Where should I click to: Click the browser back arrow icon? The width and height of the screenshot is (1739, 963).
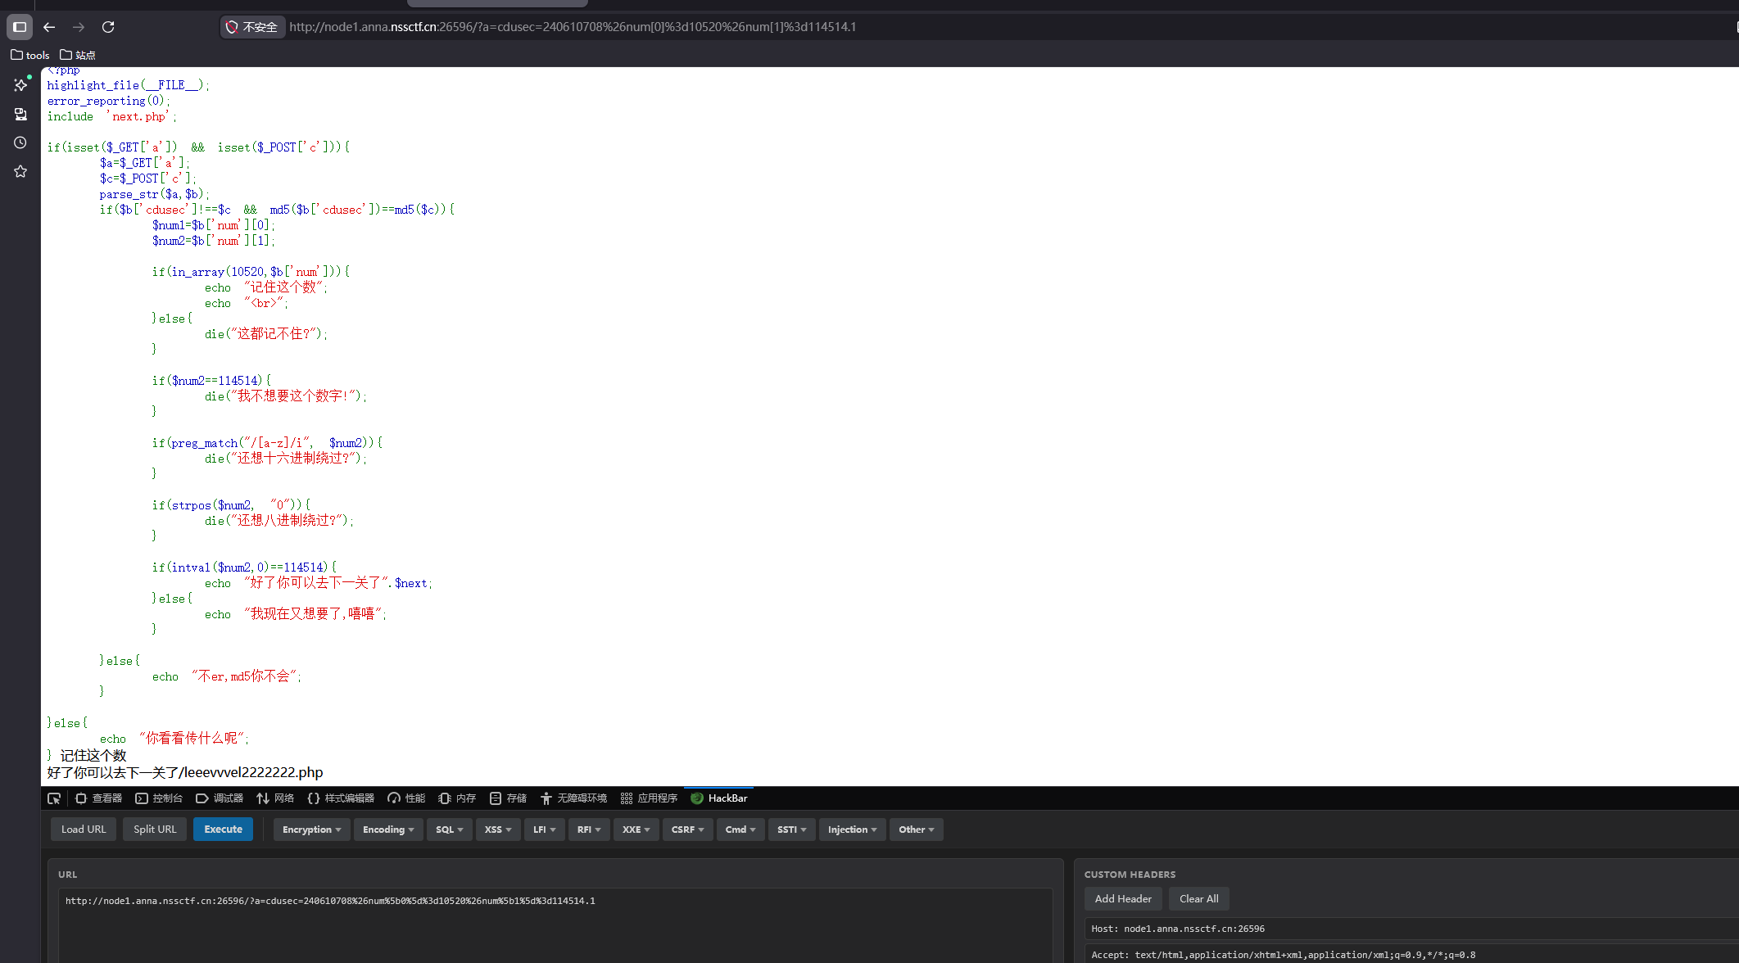point(49,27)
